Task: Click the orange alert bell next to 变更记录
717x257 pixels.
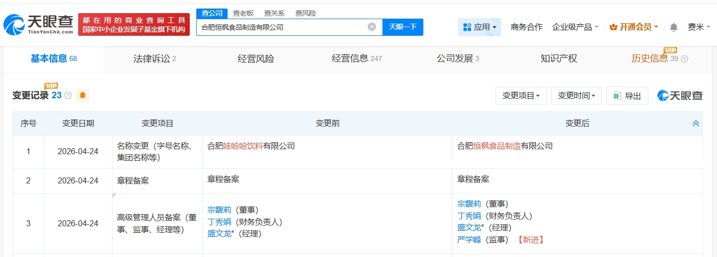Action: pos(82,95)
